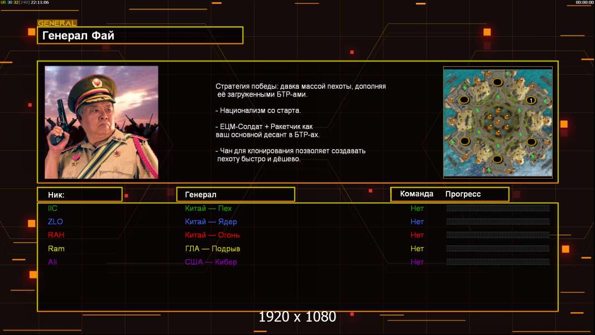Screen dimensions: 595x335
Task: Click the island map preview thumbnail
Action: click(x=497, y=122)
